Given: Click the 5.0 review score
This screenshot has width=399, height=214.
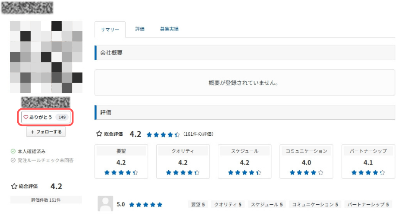Looking at the screenshot, I should pyautogui.click(x=121, y=204).
